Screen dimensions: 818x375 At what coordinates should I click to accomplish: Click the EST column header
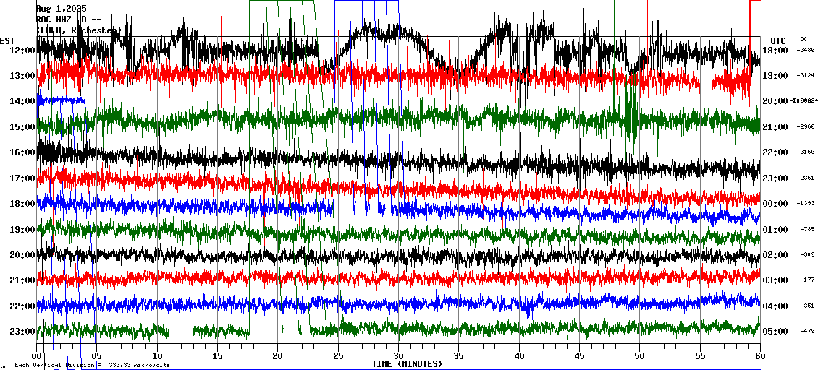point(7,40)
